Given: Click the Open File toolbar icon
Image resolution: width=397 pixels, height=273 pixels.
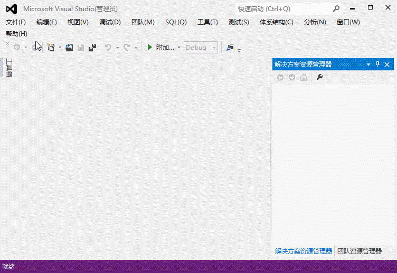Looking at the screenshot, I should (69, 48).
